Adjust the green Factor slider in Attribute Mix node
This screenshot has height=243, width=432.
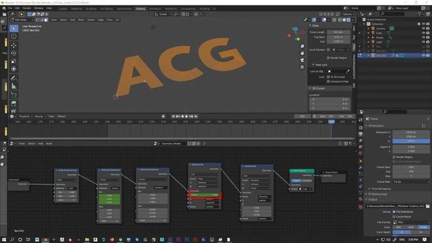204,195
